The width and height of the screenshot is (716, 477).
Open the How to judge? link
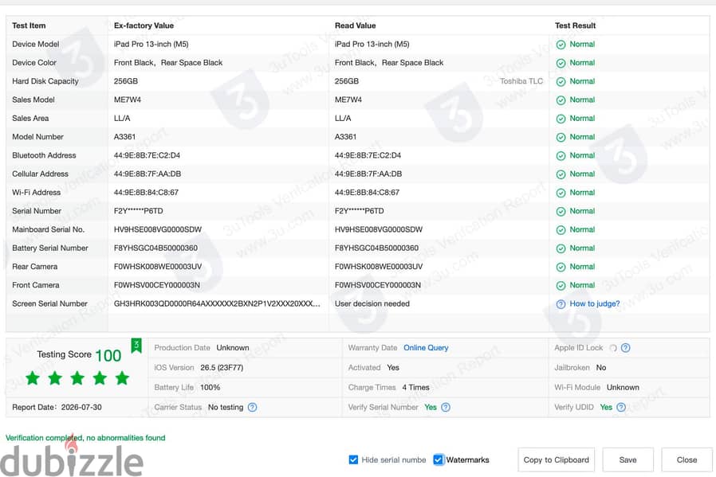click(x=595, y=303)
